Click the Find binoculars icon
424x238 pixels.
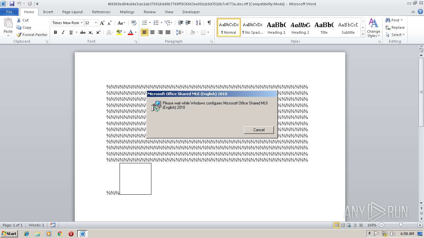tap(388, 20)
